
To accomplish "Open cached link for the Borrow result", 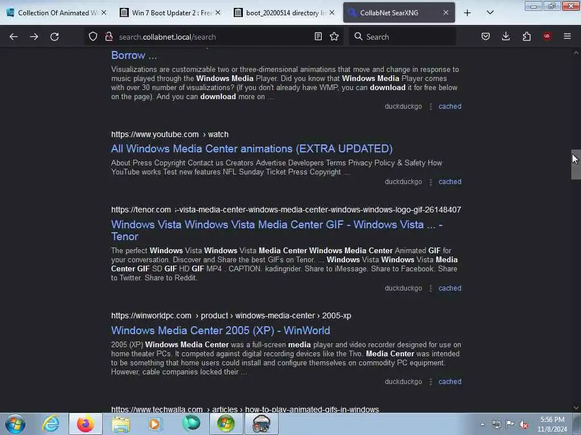I will 450,106.
